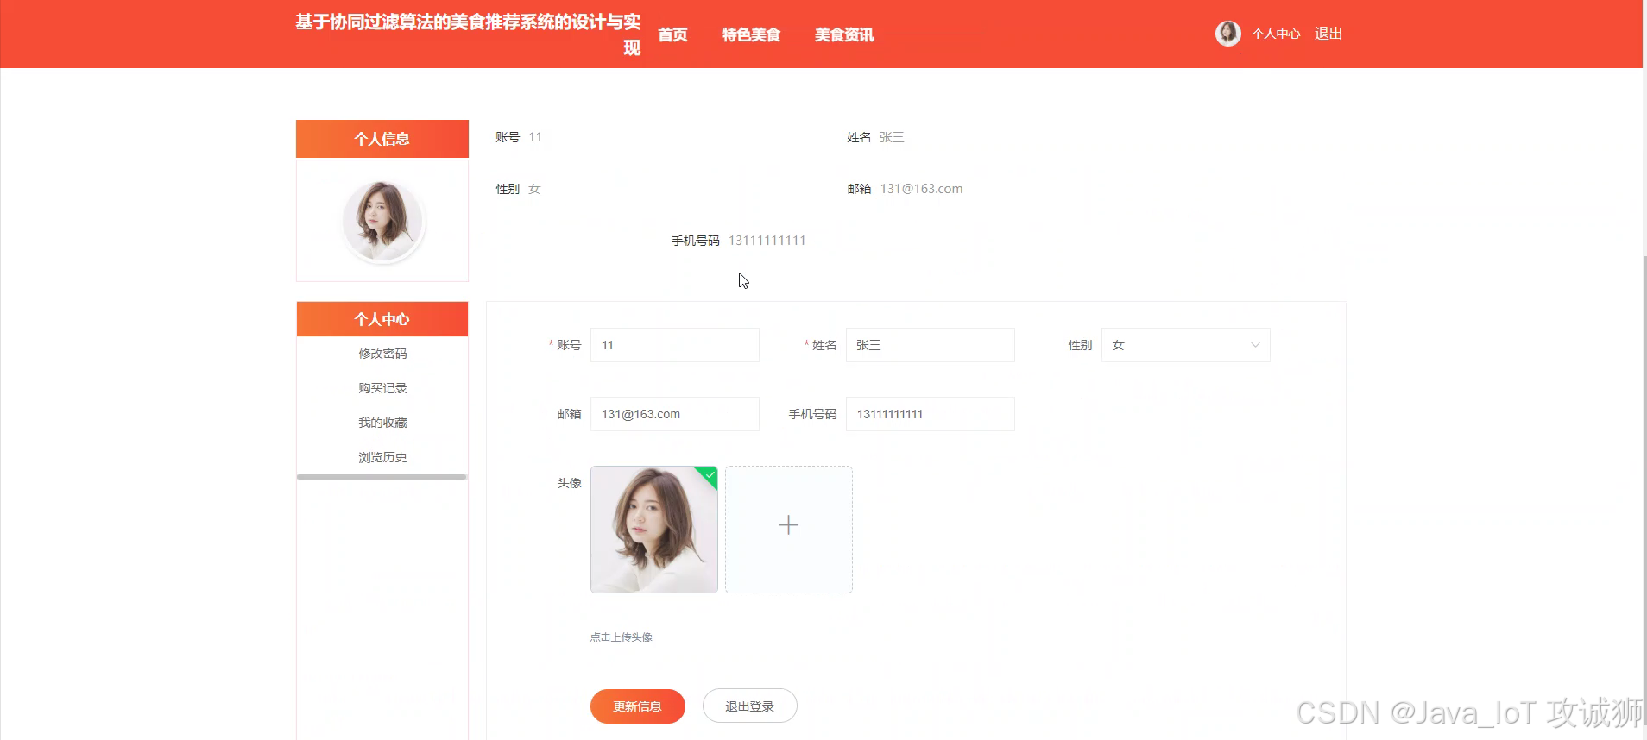Screen dimensions: 1647x740
Task: Click the profile photo in 个人信息 card
Action: click(382, 221)
